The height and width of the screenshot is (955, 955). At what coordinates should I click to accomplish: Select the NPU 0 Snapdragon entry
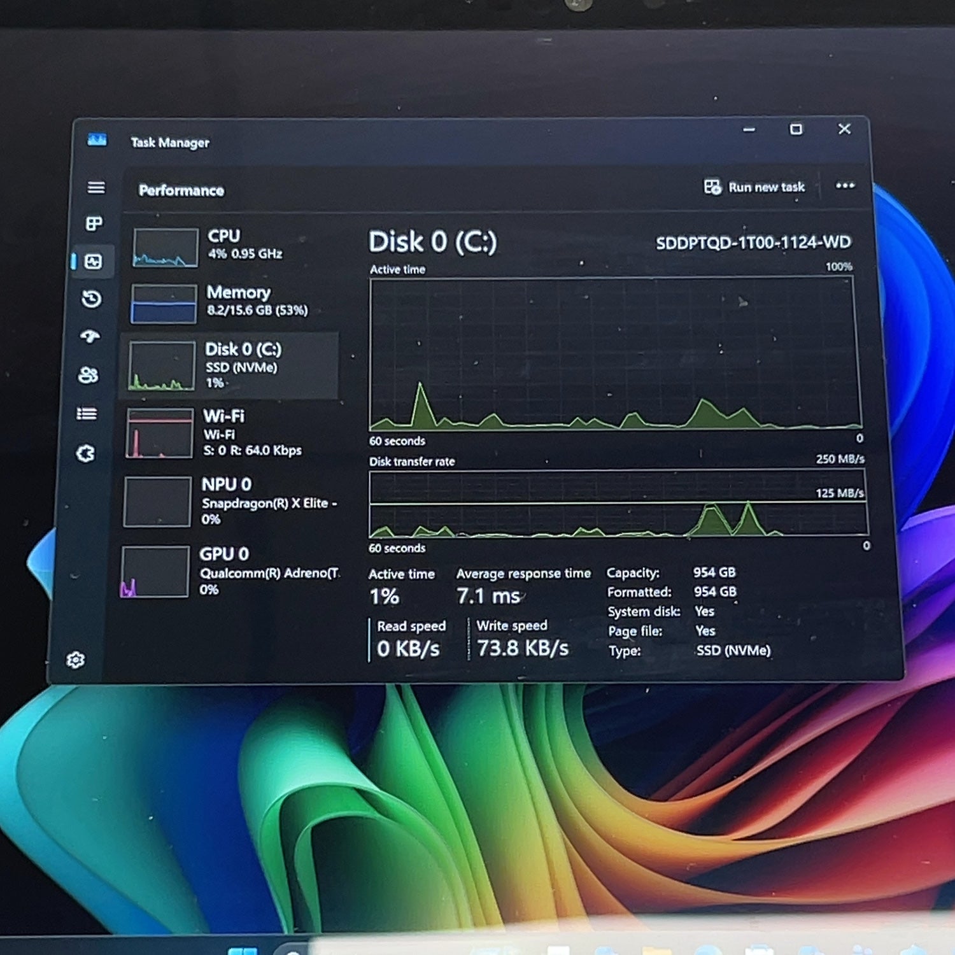pos(229,501)
